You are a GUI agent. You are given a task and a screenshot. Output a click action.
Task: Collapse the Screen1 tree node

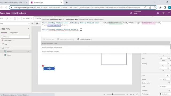[x=1, y=48]
